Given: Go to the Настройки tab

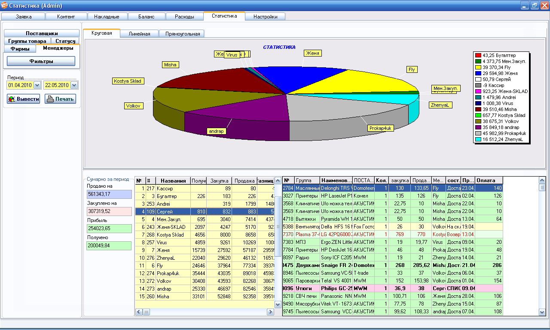Looking at the screenshot, I should (x=265, y=17).
